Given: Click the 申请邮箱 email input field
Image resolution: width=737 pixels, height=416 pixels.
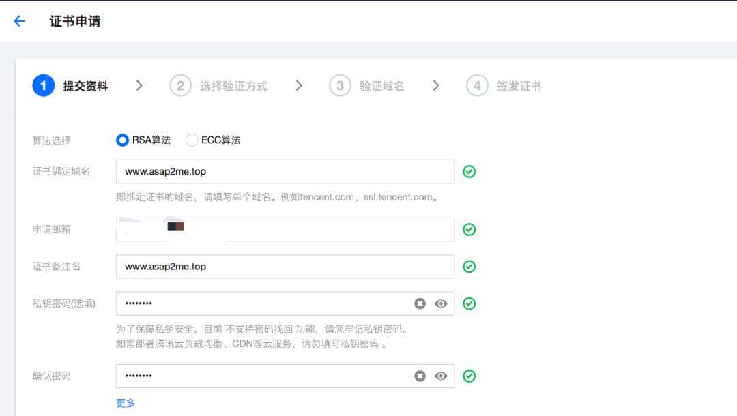Looking at the screenshot, I should 273,229.
